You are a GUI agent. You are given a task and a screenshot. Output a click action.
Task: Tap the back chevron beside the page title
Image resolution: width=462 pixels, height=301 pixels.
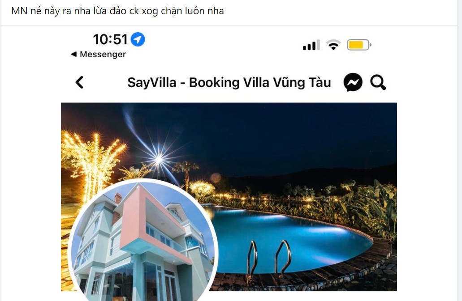point(80,82)
